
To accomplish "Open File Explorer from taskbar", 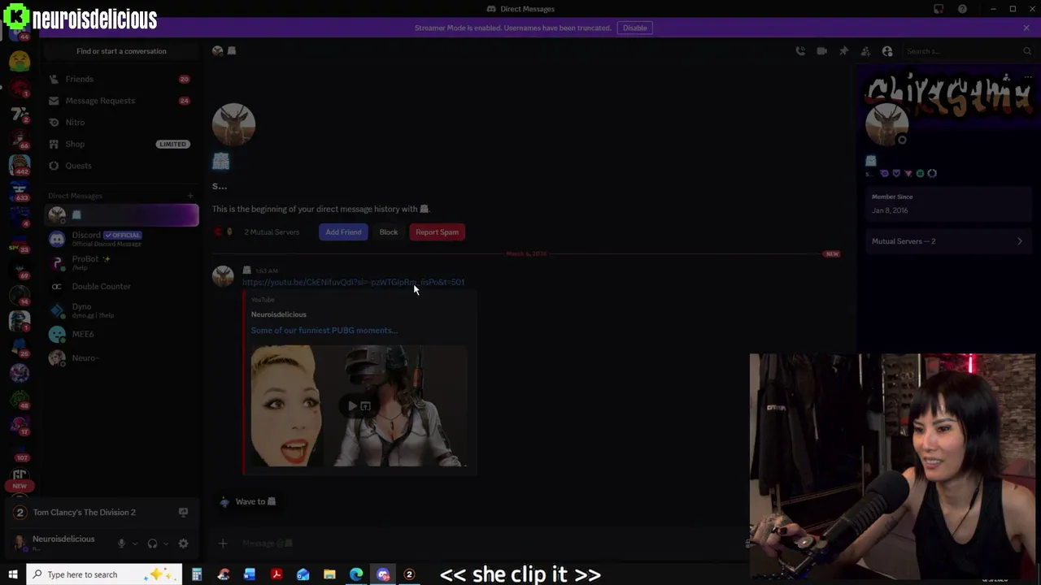I will [x=329, y=574].
